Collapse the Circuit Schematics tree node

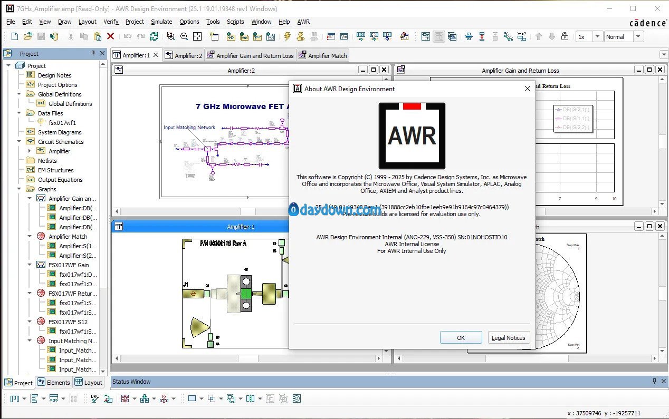click(19, 142)
